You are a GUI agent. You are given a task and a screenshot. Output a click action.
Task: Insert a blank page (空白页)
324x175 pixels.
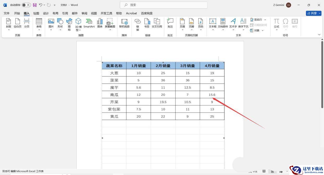17,23
